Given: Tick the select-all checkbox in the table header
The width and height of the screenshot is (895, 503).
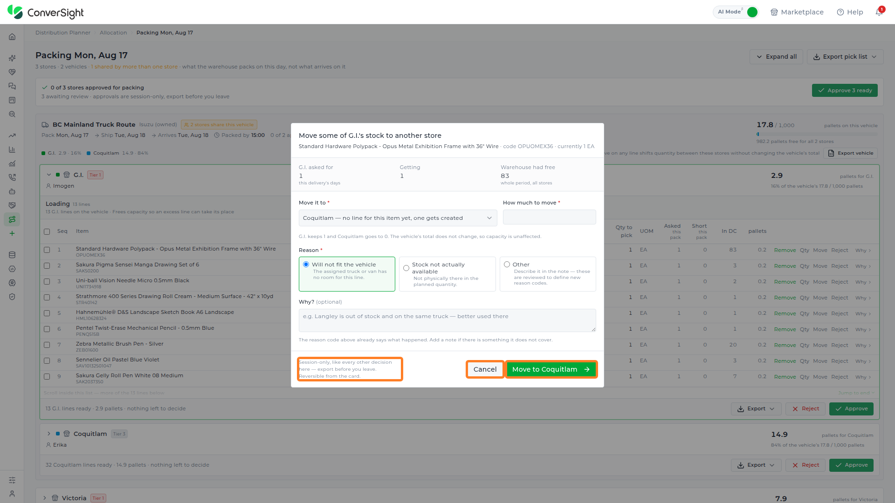Looking at the screenshot, I should point(47,231).
